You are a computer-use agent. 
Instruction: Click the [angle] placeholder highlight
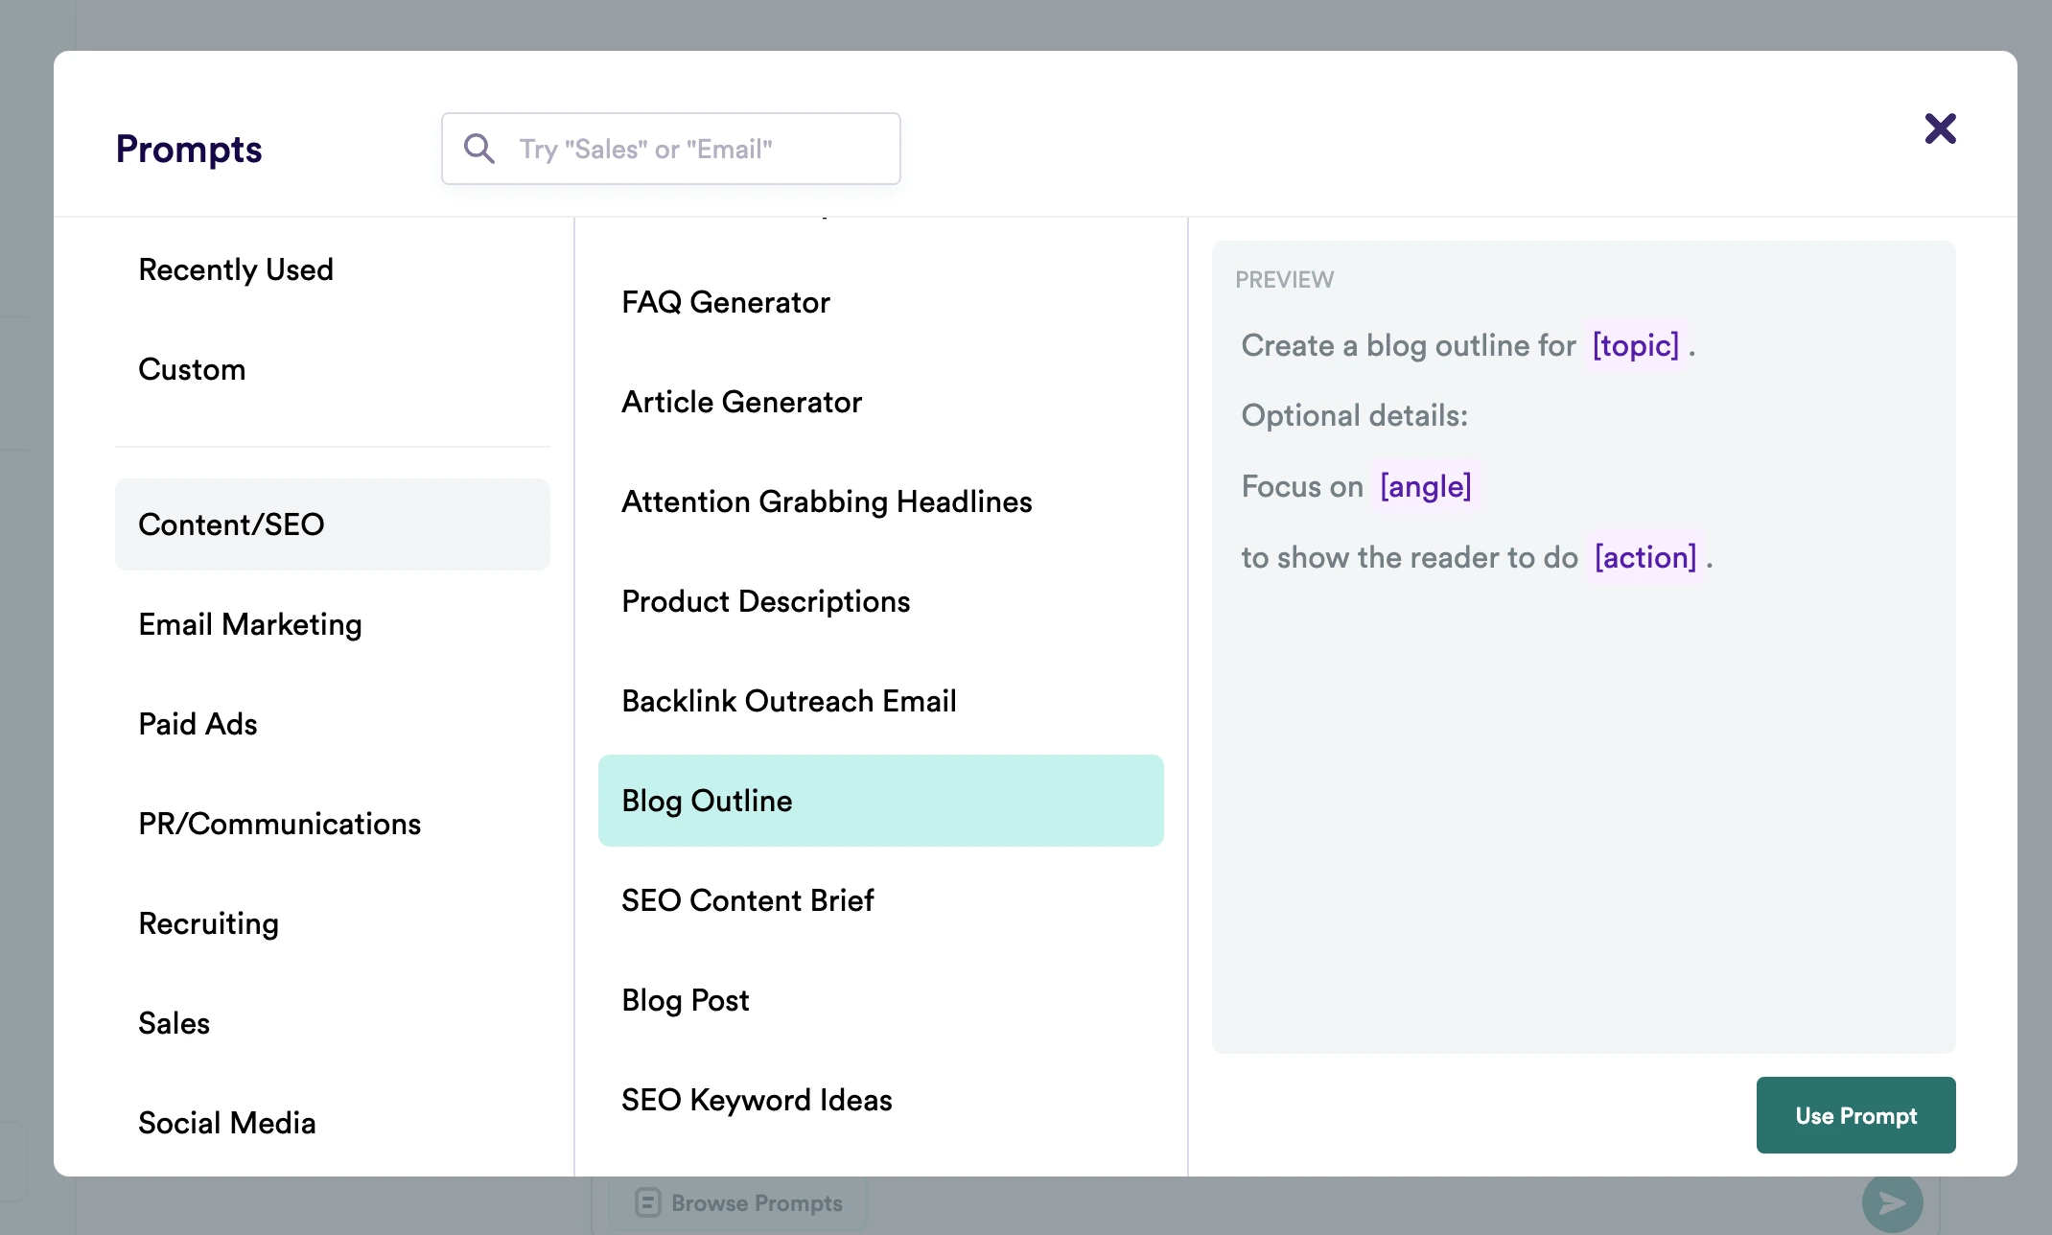click(x=1426, y=486)
